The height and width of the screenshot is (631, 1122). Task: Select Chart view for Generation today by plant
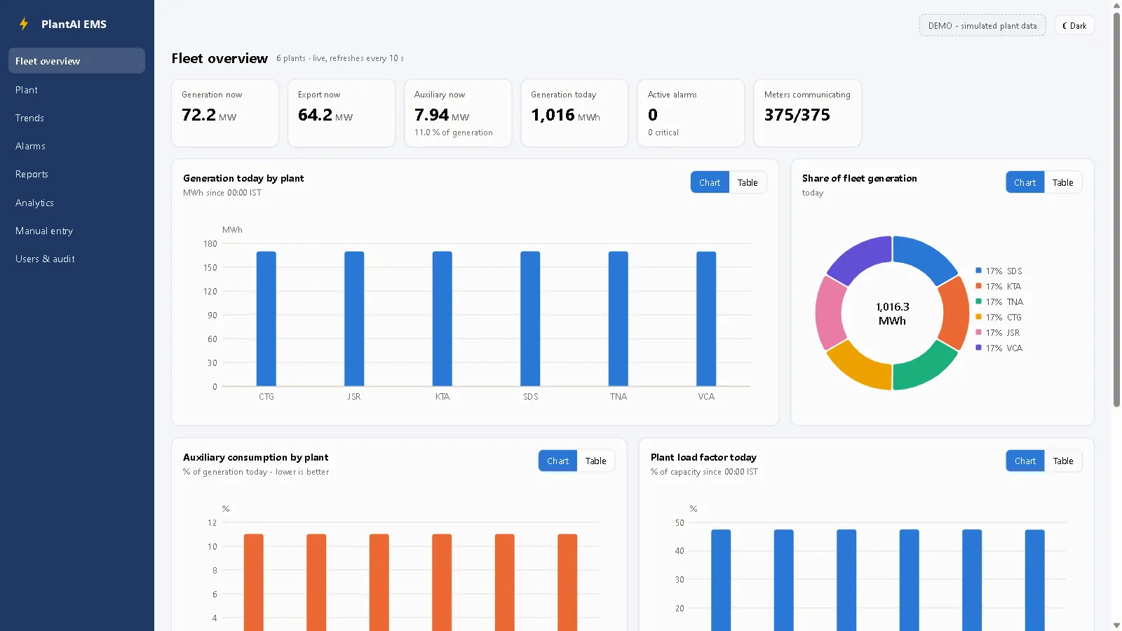tap(710, 182)
